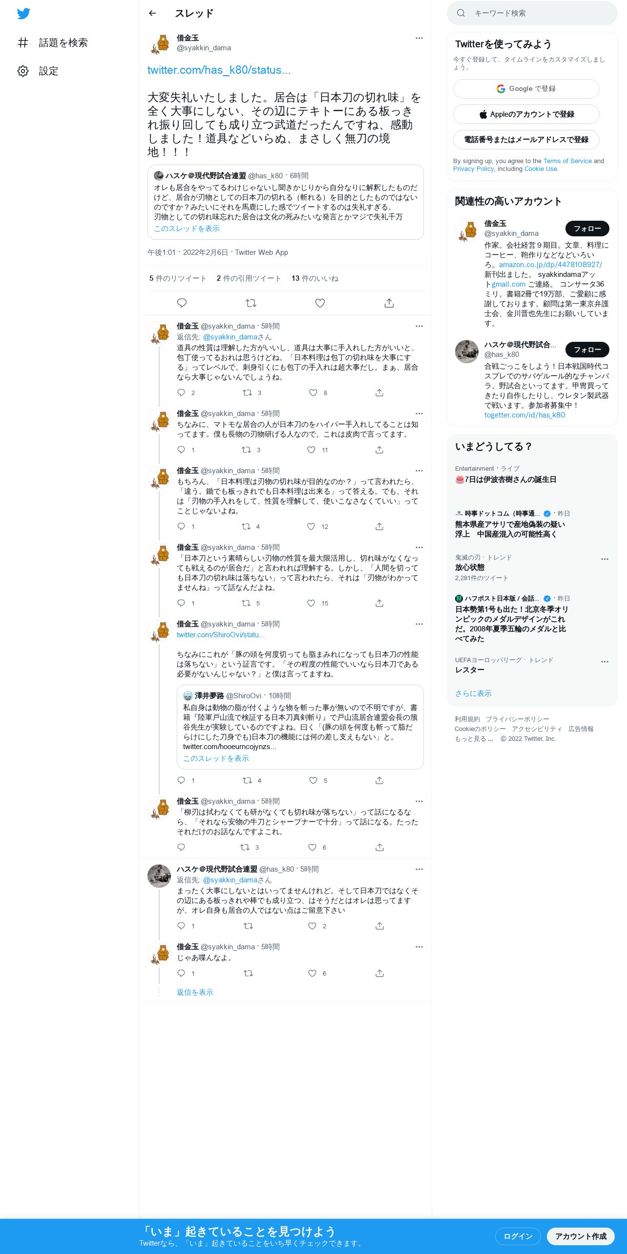The width and height of the screenshot is (627, 1254).
Task: Open the more options menu on the main tweet
Action: (x=419, y=38)
